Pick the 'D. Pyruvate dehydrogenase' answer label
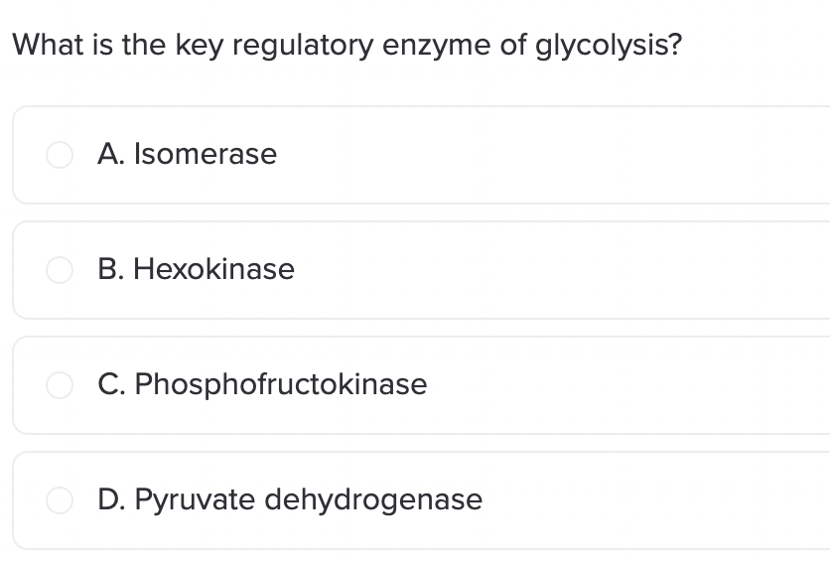 pos(290,499)
